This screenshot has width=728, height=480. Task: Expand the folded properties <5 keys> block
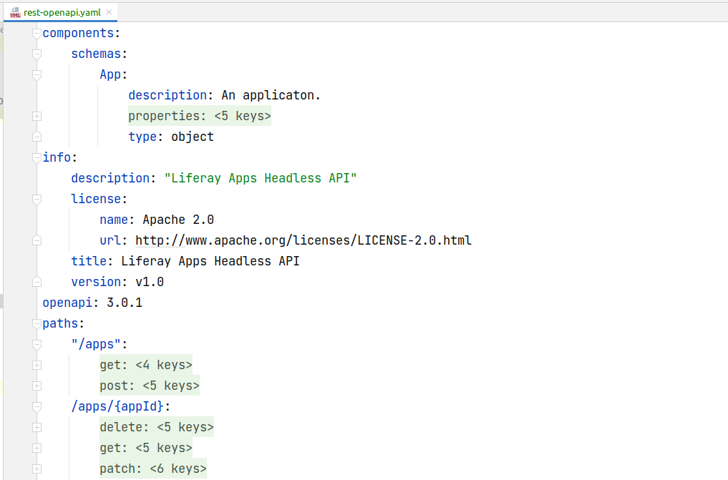coord(37,117)
